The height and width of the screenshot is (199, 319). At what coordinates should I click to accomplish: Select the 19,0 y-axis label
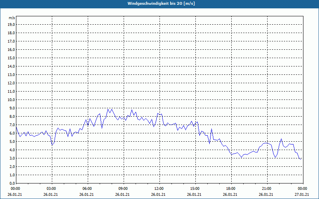11,25
